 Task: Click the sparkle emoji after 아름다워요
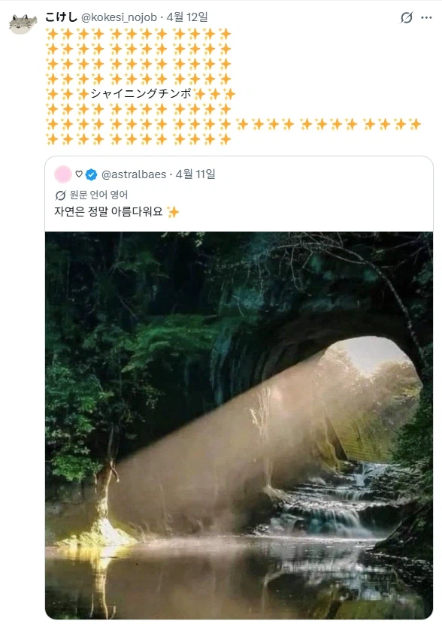pos(173,212)
